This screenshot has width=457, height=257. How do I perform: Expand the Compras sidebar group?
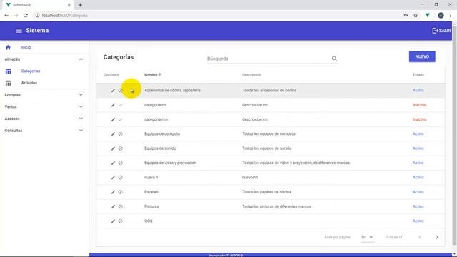(x=81, y=95)
